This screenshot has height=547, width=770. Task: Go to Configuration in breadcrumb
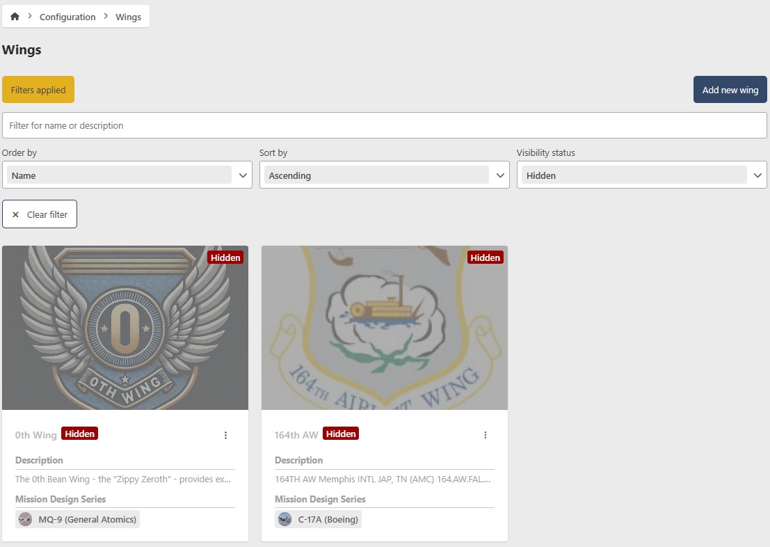[x=67, y=17]
